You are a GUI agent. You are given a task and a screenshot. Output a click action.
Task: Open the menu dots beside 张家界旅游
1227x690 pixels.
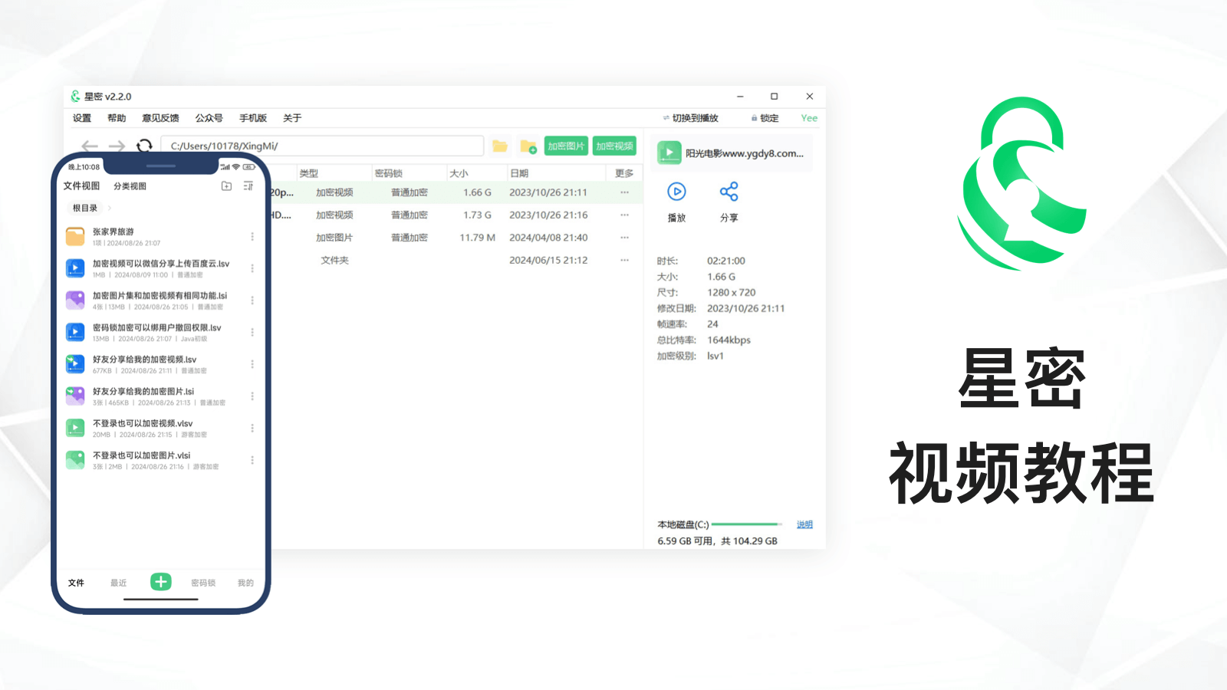[252, 237]
